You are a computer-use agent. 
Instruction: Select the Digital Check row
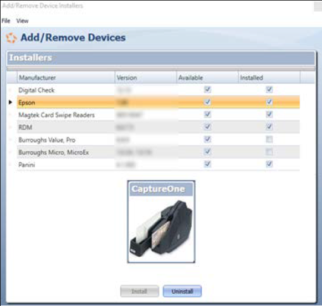tap(159, 90)
